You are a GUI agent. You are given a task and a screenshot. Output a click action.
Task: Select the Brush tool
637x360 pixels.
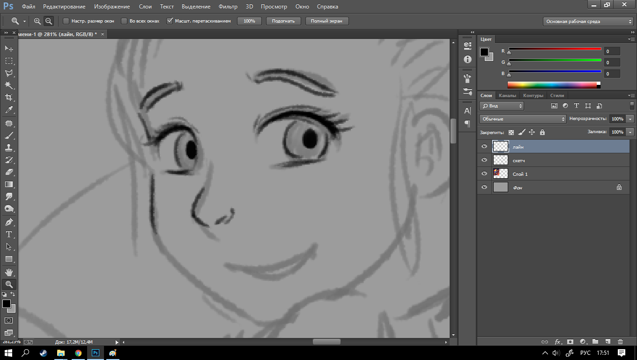point(9,135)
